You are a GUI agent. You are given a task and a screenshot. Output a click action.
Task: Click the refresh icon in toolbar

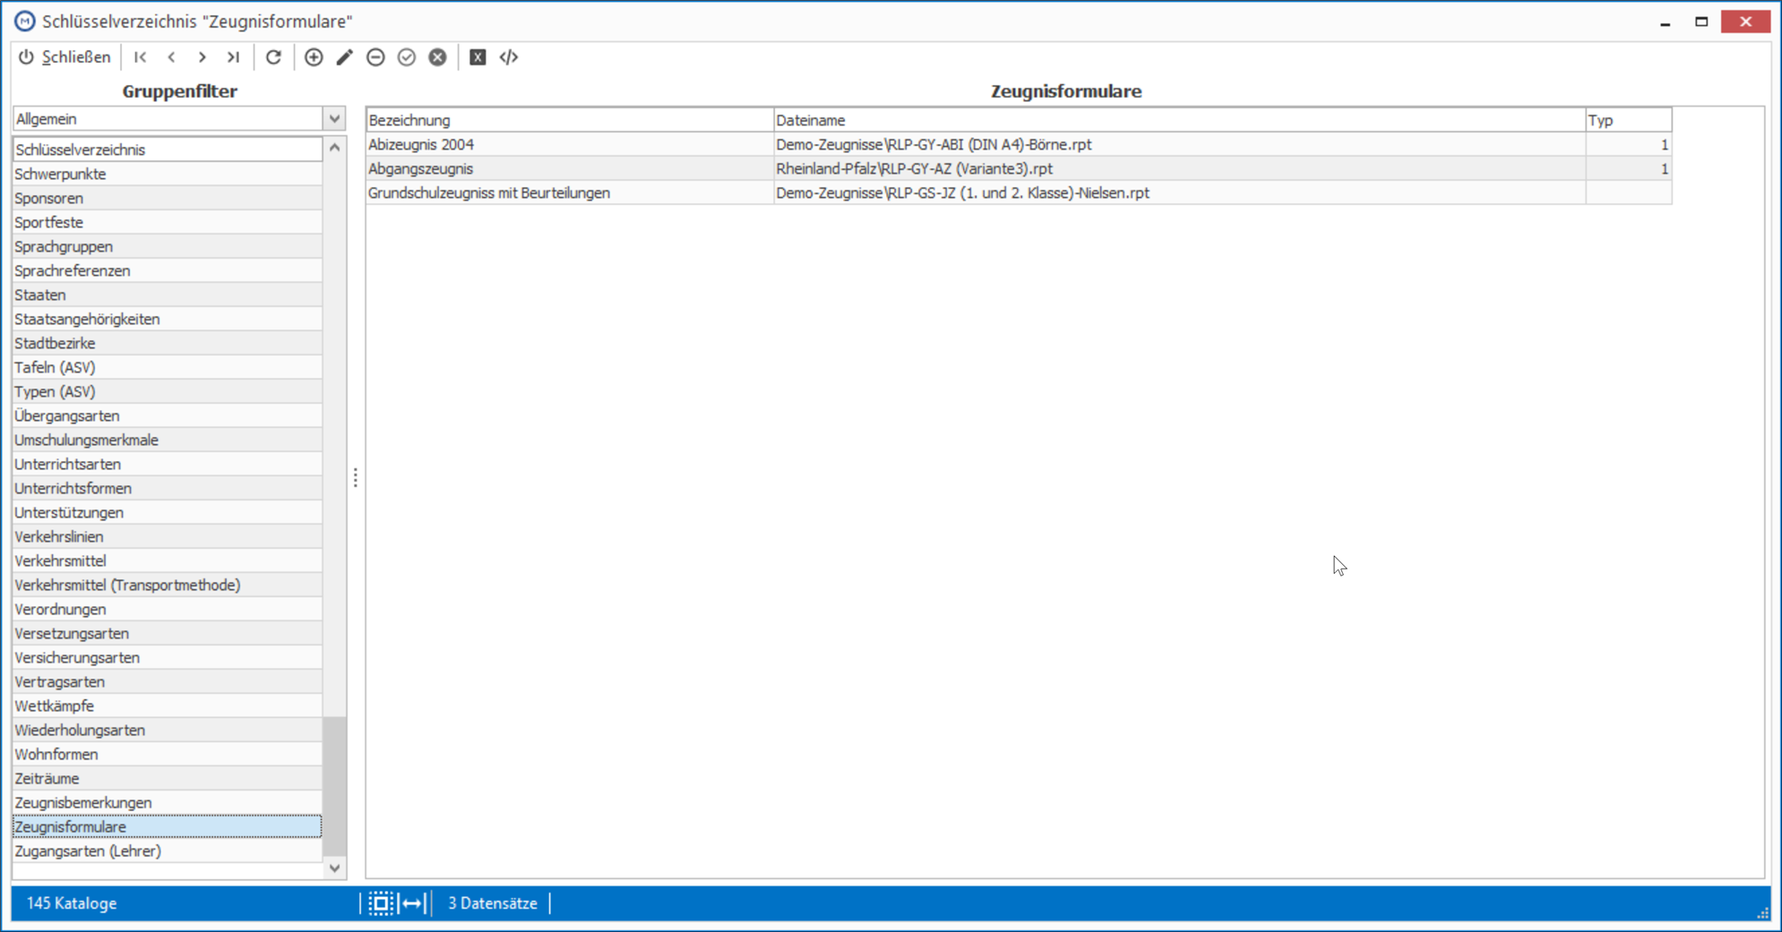pyautogui.click(x=274, y=57)
